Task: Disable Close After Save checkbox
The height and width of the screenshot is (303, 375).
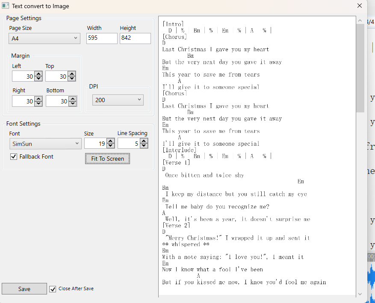Action: (53, 289)
